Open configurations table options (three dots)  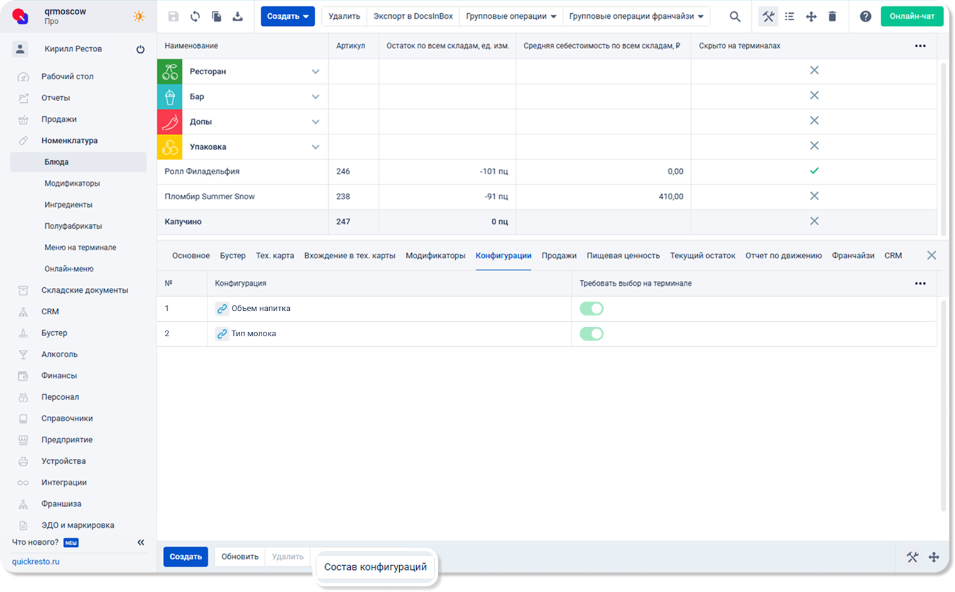click(x=920, y=283)
